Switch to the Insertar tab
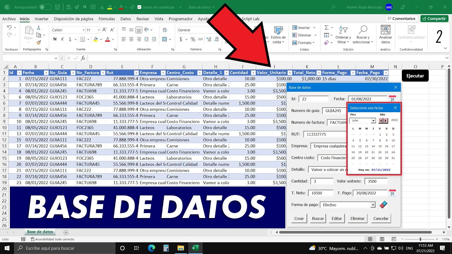This screenshot has height=254, width=452. [42, 19]
